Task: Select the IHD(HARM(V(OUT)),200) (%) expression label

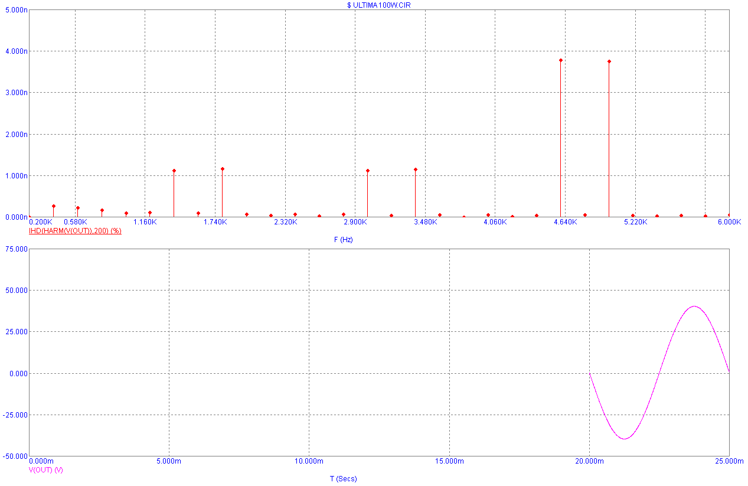Action: point(75,231)
